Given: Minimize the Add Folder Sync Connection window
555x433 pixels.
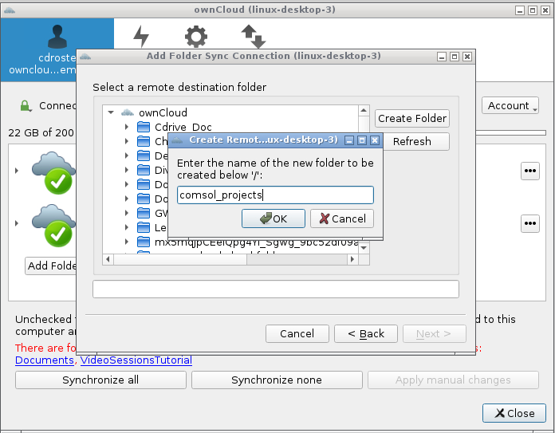Looking at the screenshot, I should [x=442, y=57].
